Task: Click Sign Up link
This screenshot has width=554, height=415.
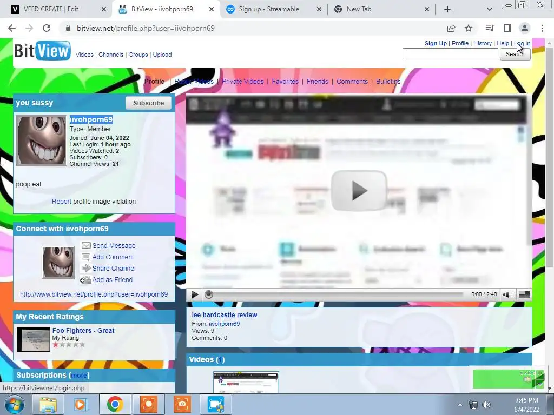Action: 436,43
